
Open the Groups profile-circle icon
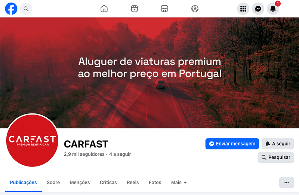tap(195, 9)
